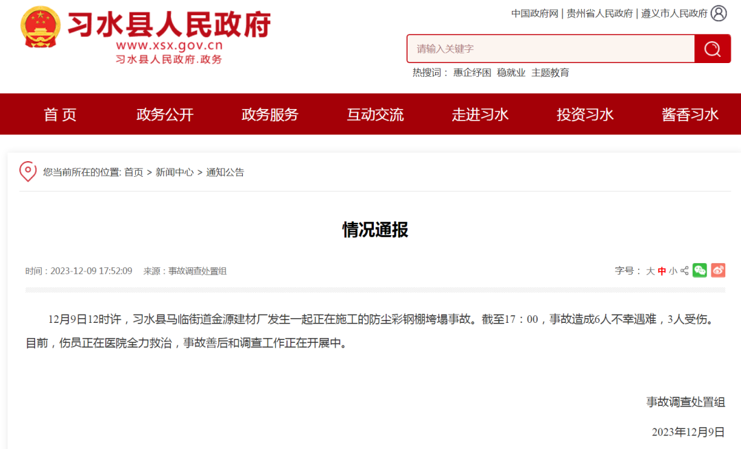
Task: Focus the keyword search input field
Action: (x=550, y=49)
